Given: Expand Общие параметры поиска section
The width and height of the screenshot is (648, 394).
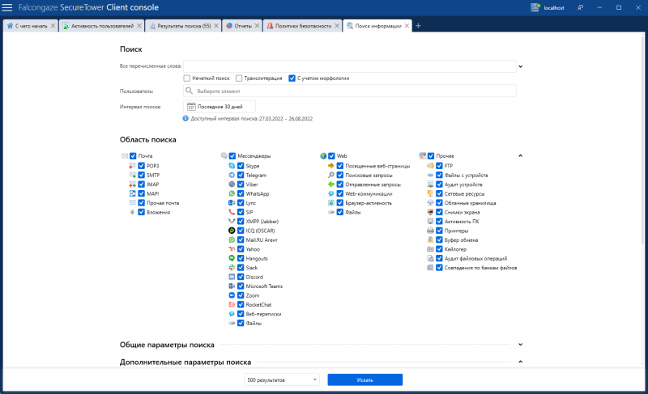Looking at the screenshot, I should tap(520, 345).
